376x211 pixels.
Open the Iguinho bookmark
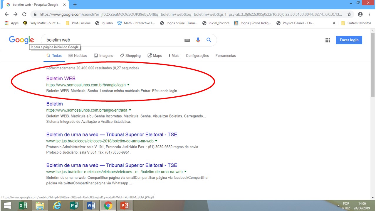pyautogui.click(x=104, y=23)
